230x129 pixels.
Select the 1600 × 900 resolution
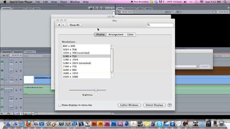click(86, 70)
